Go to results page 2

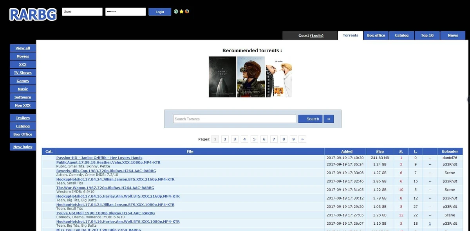pos(225,139)
